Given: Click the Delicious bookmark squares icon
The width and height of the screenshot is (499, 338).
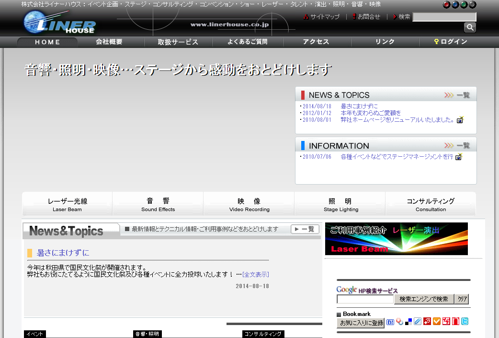Looking at the screenshot, I should coord(408,322).
